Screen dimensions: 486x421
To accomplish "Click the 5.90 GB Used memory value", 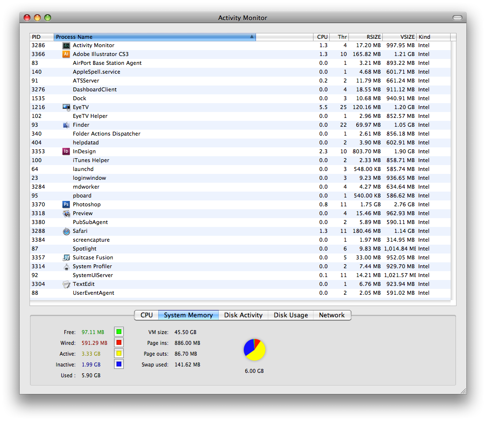I will point(91,375).
